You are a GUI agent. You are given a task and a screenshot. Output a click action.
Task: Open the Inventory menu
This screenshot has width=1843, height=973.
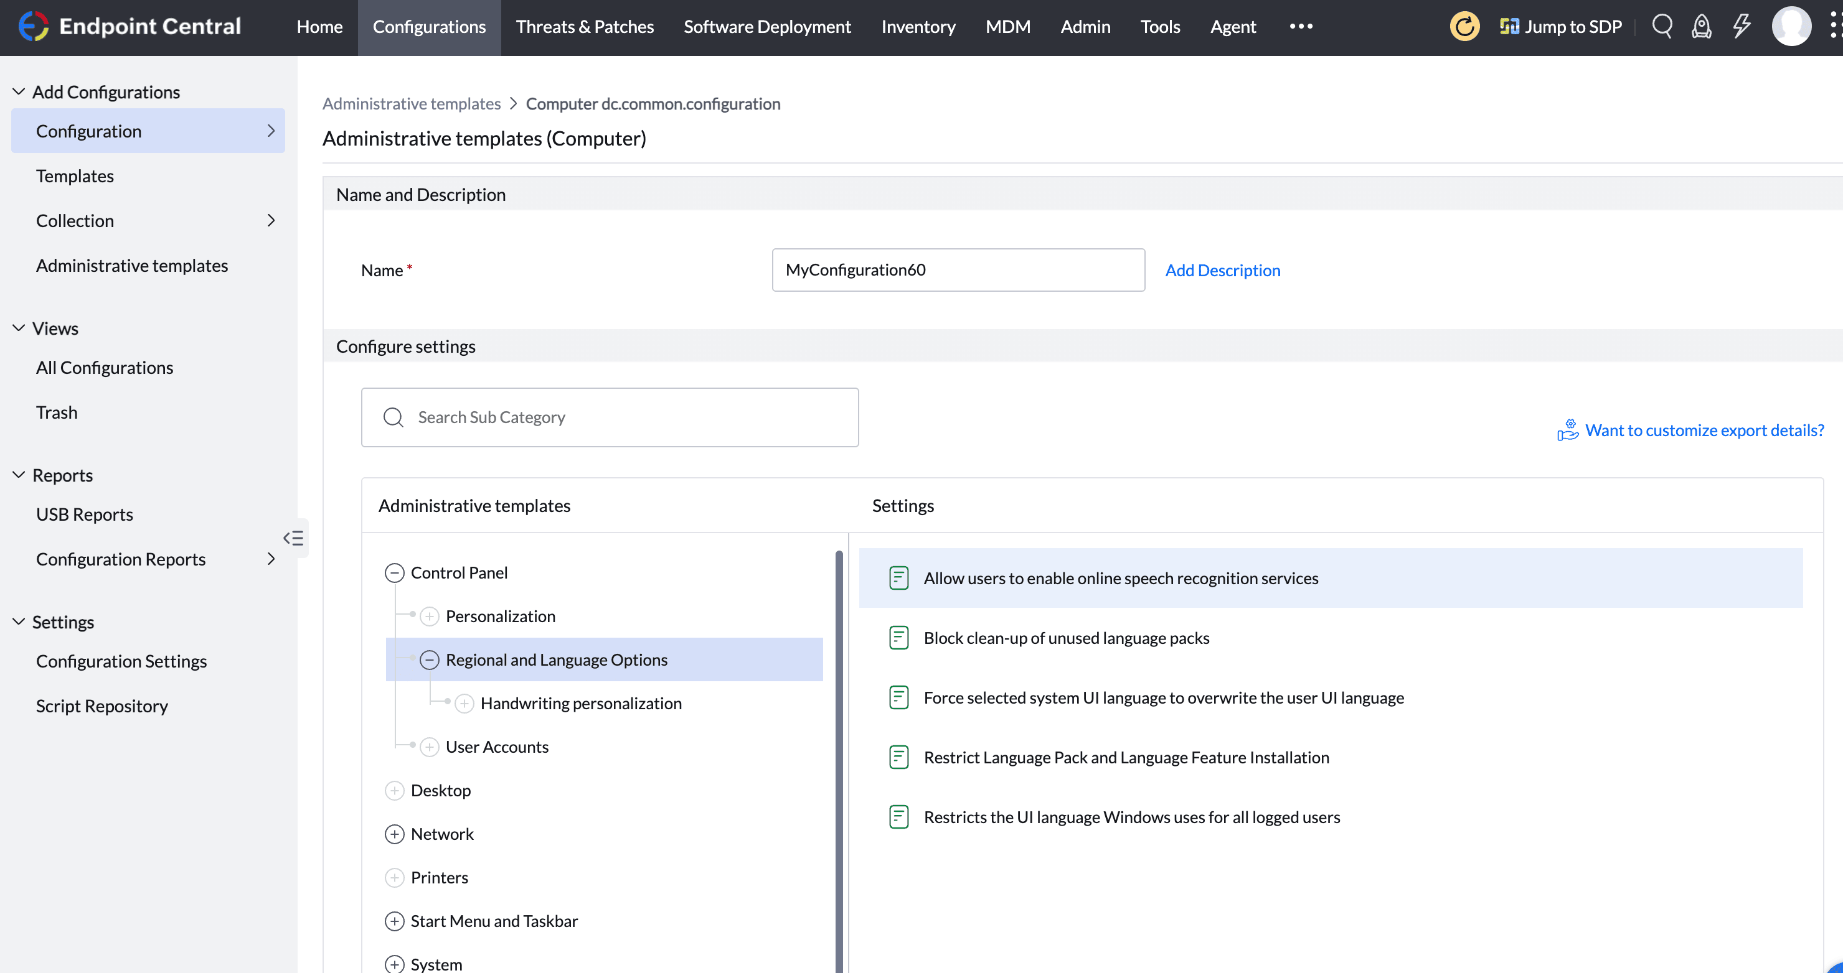(x=918, y=27)
